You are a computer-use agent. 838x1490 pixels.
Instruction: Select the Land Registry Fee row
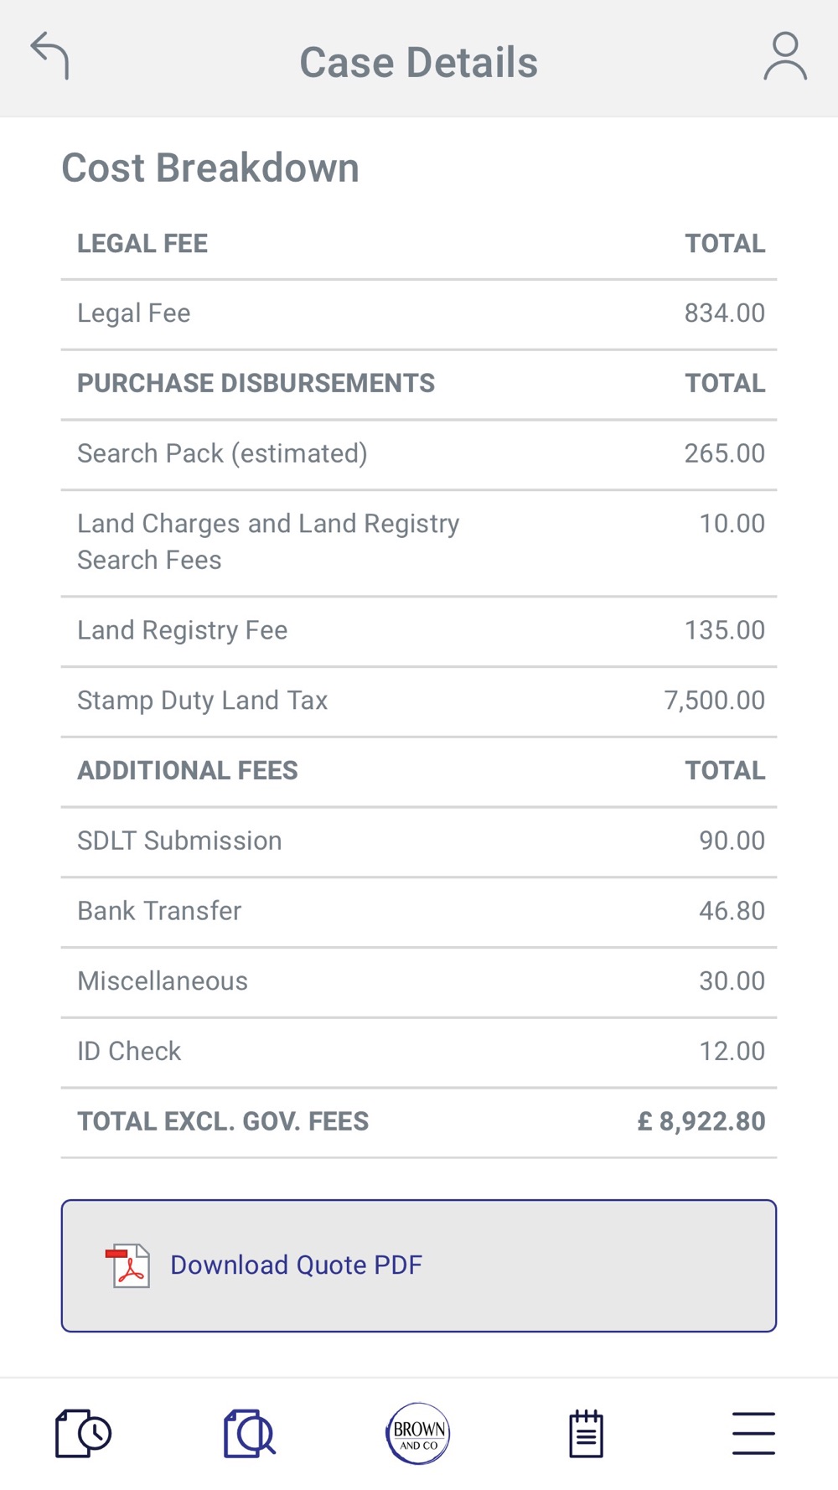pos(419,631)
